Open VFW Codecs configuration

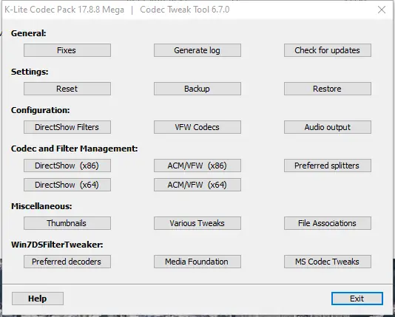(197, 127)
